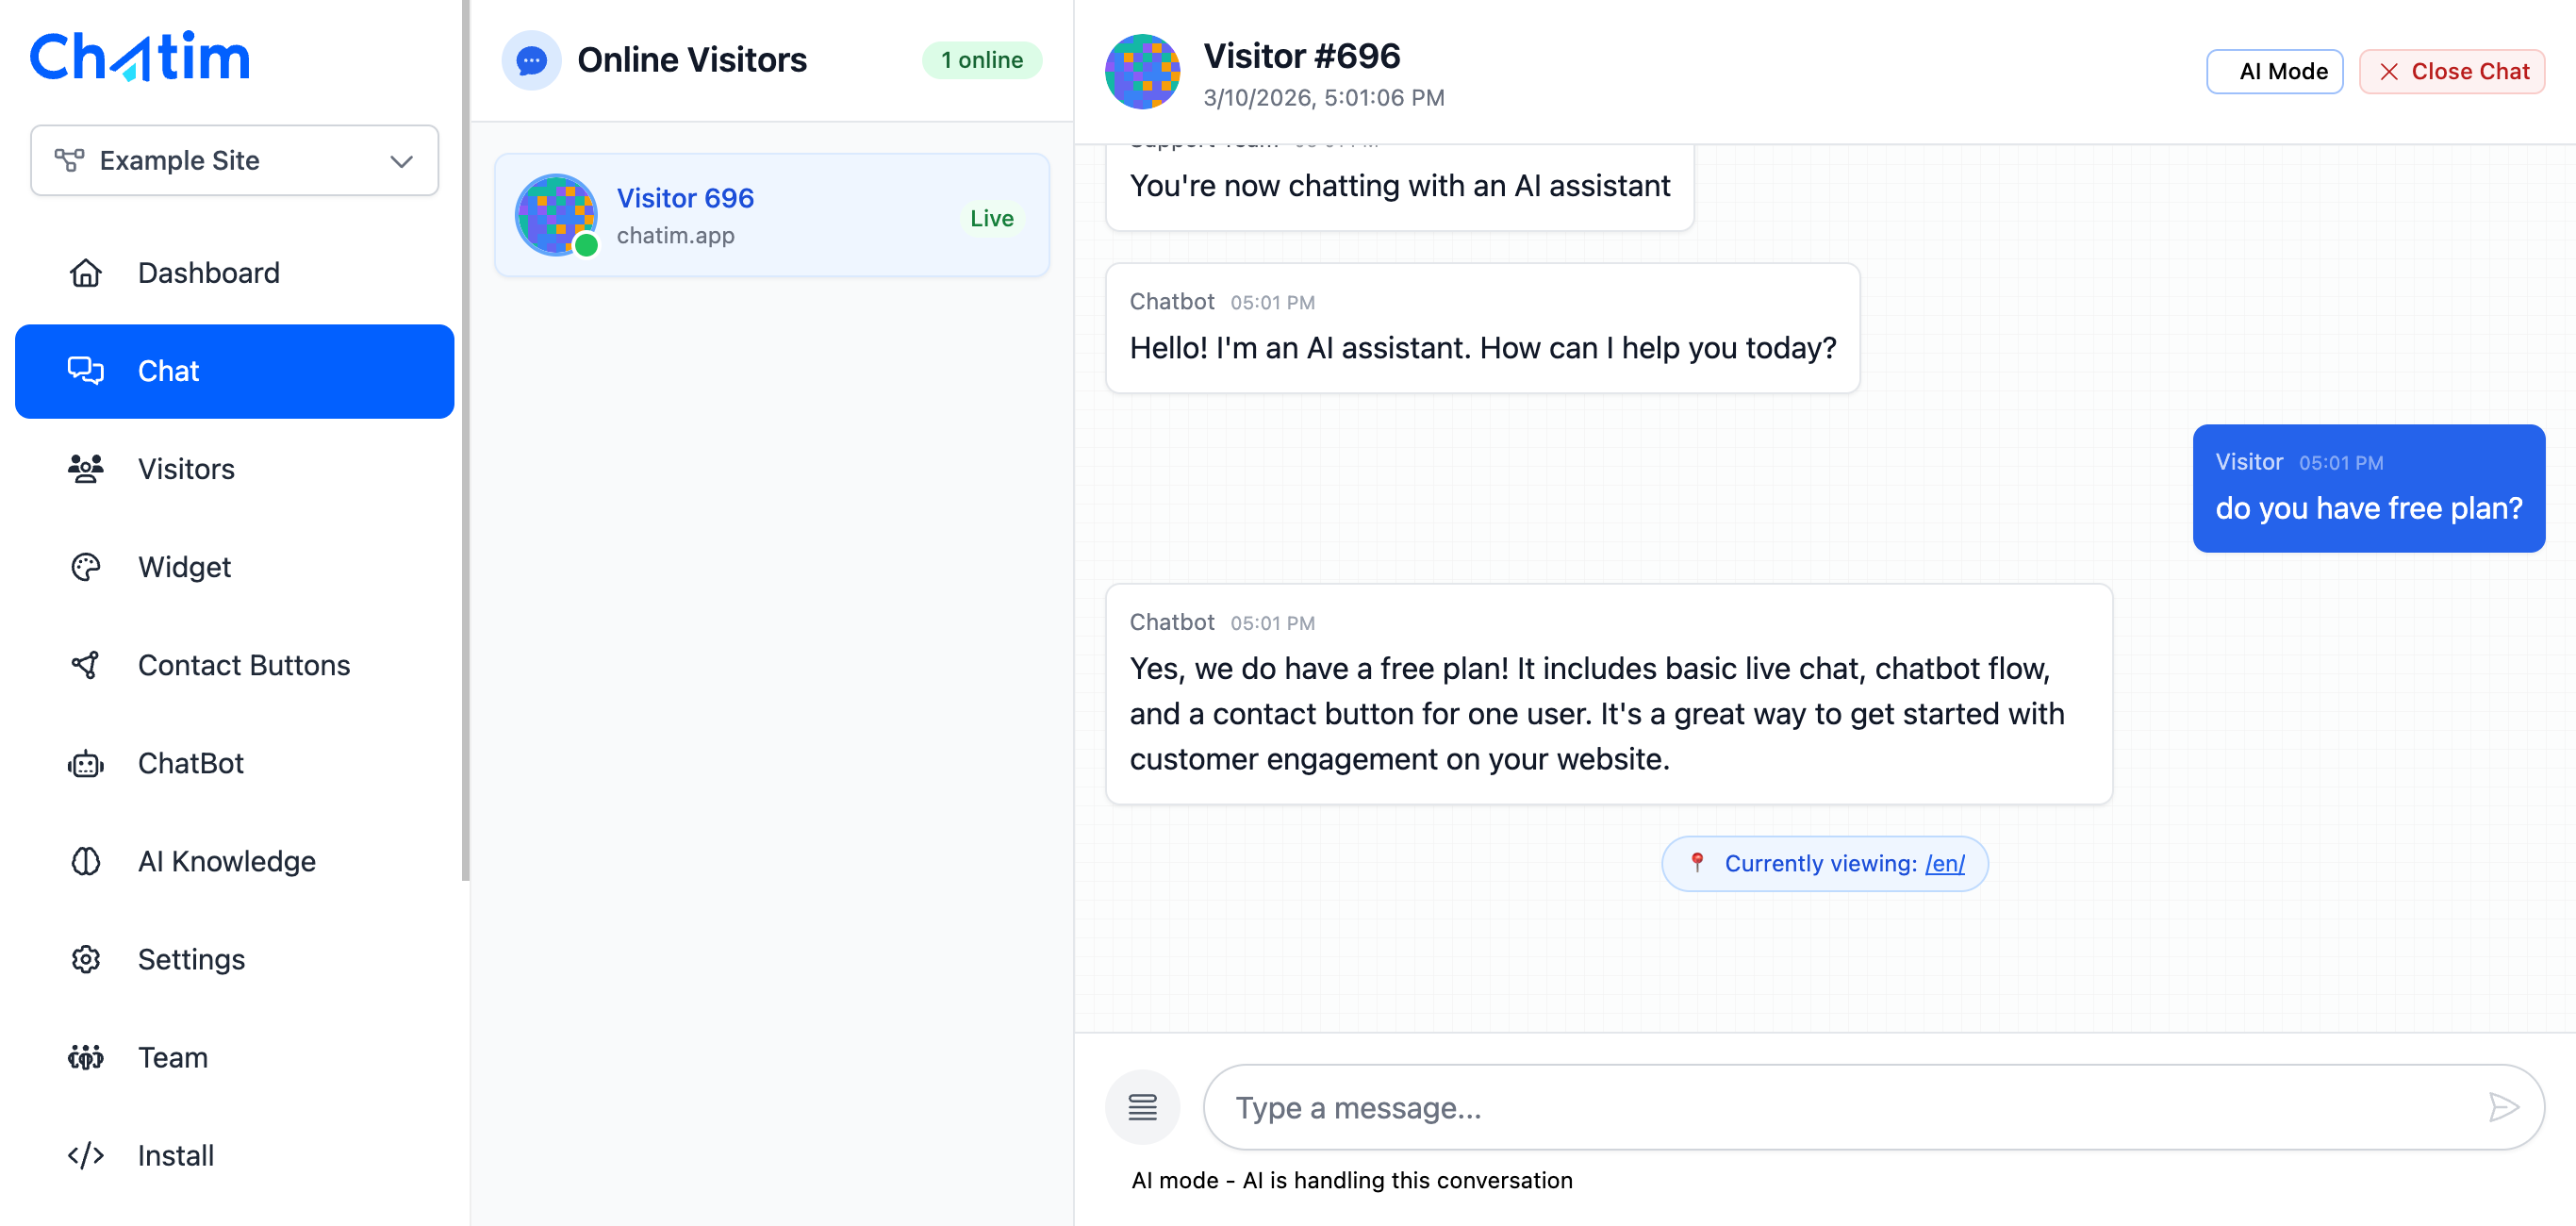Click the AI Knowledge brain icon
Image resolution: width=2576 pixels, height=1226 pixels.
(x=86, y=861)
